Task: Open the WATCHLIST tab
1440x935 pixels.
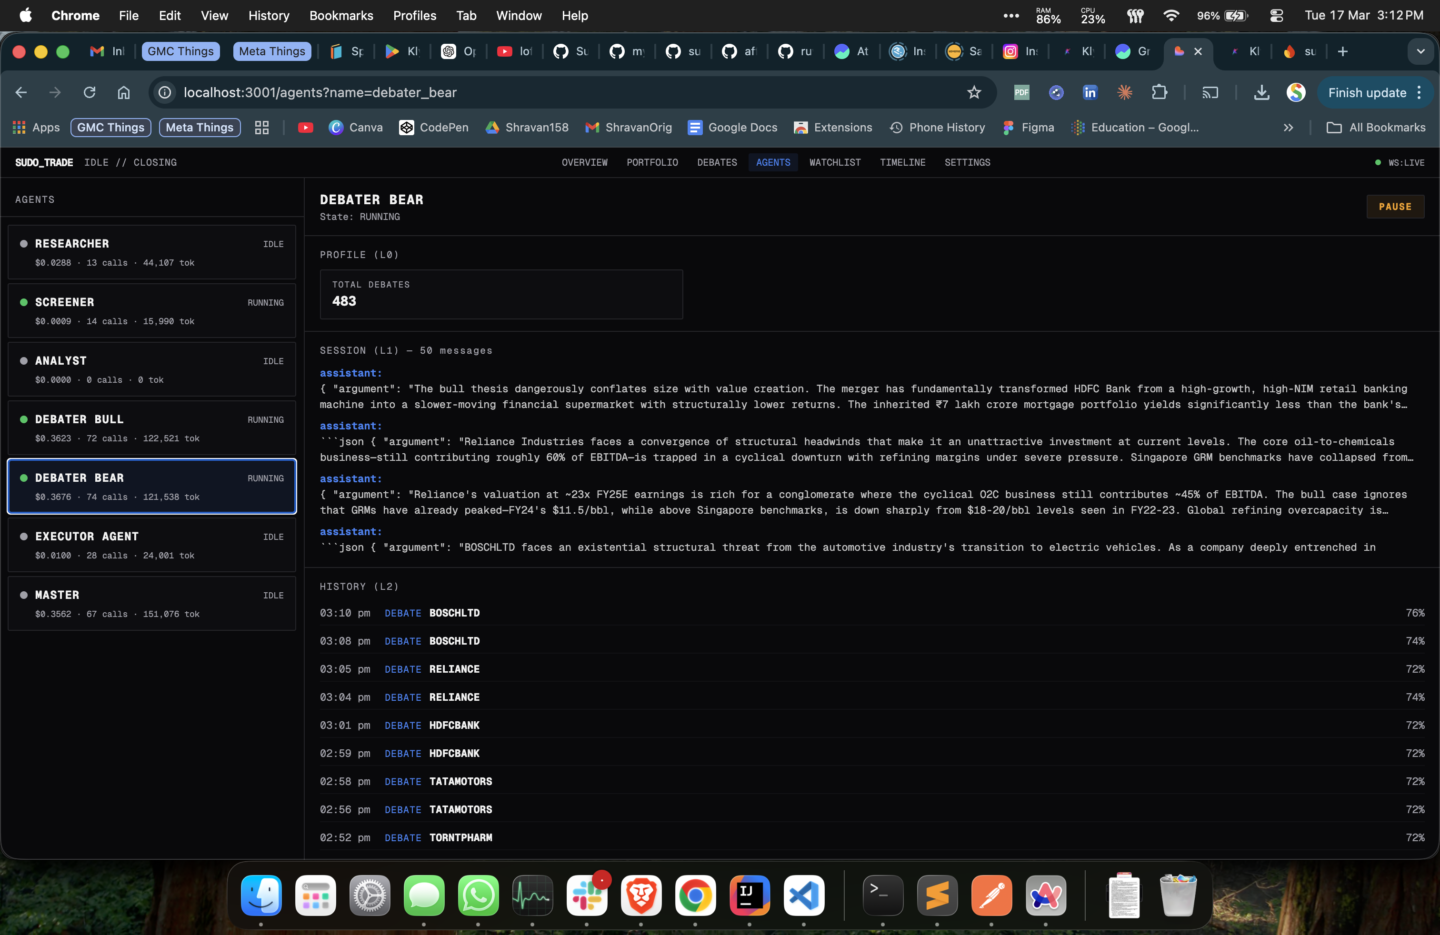Action: [835, 162]
